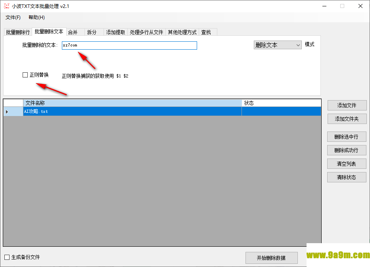Click the 文件名称 column header
Image resolution: width=370 pixels, height=267 pixels.
pyautogui.click(x=132, y=103)
